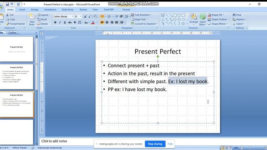Image resolution: width=267 pixels, height=150 pixels.
Task: Open the font color dropdown arrow
Action: click(96, 22)
